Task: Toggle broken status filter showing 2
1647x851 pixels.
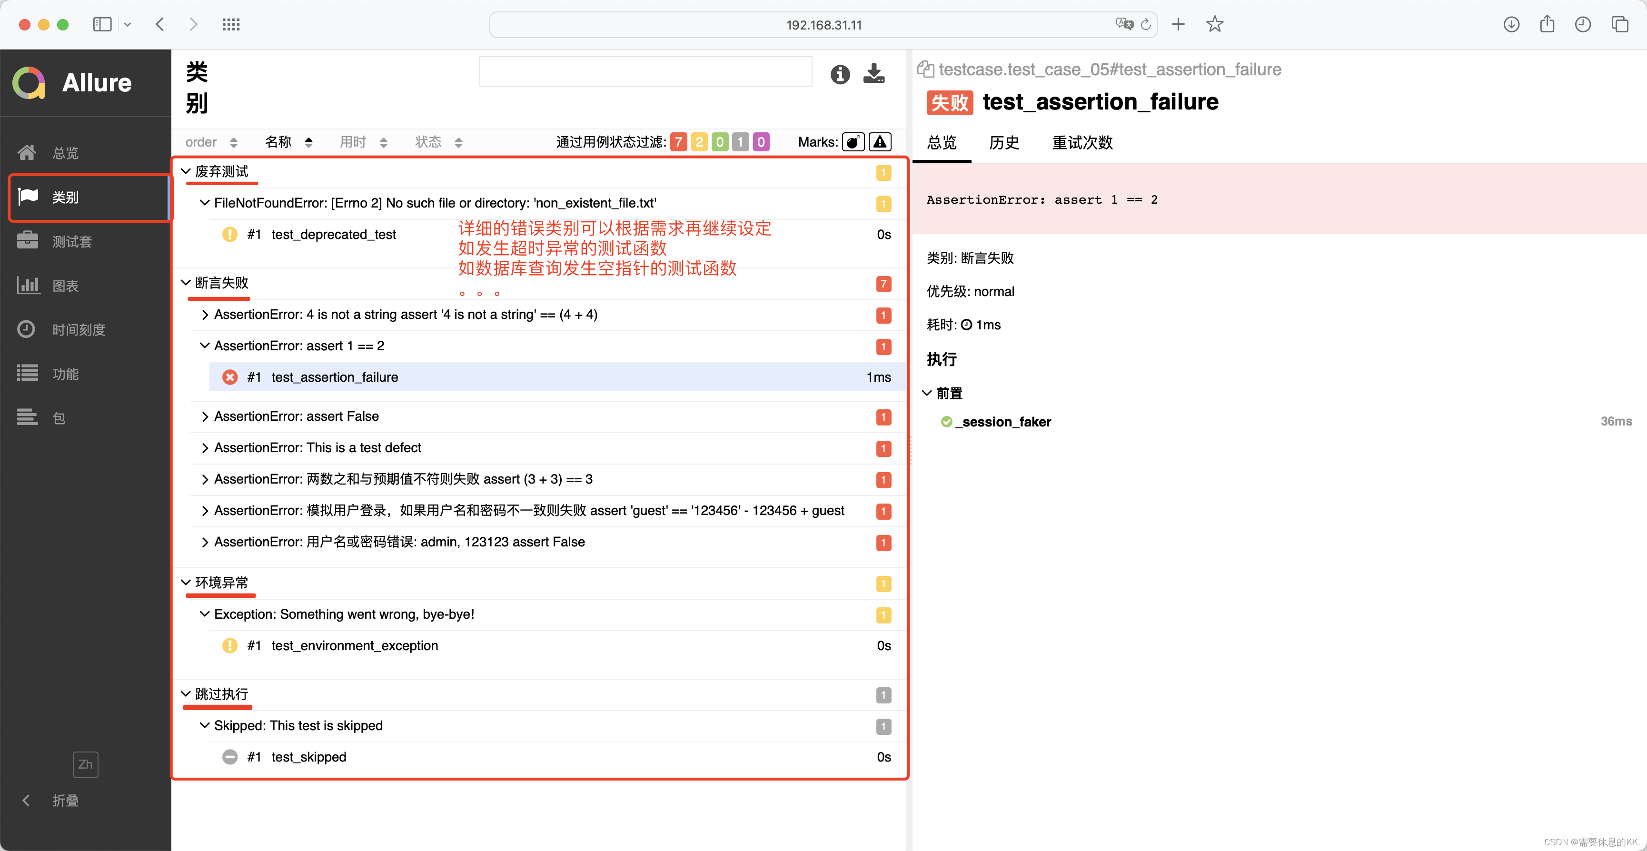Action: pos(699,142)
